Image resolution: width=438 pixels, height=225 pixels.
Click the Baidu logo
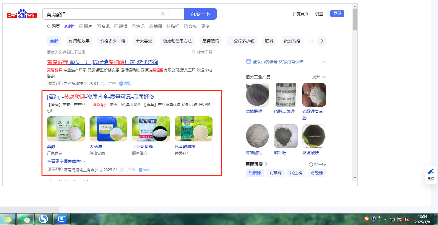(x=22, y=14)
